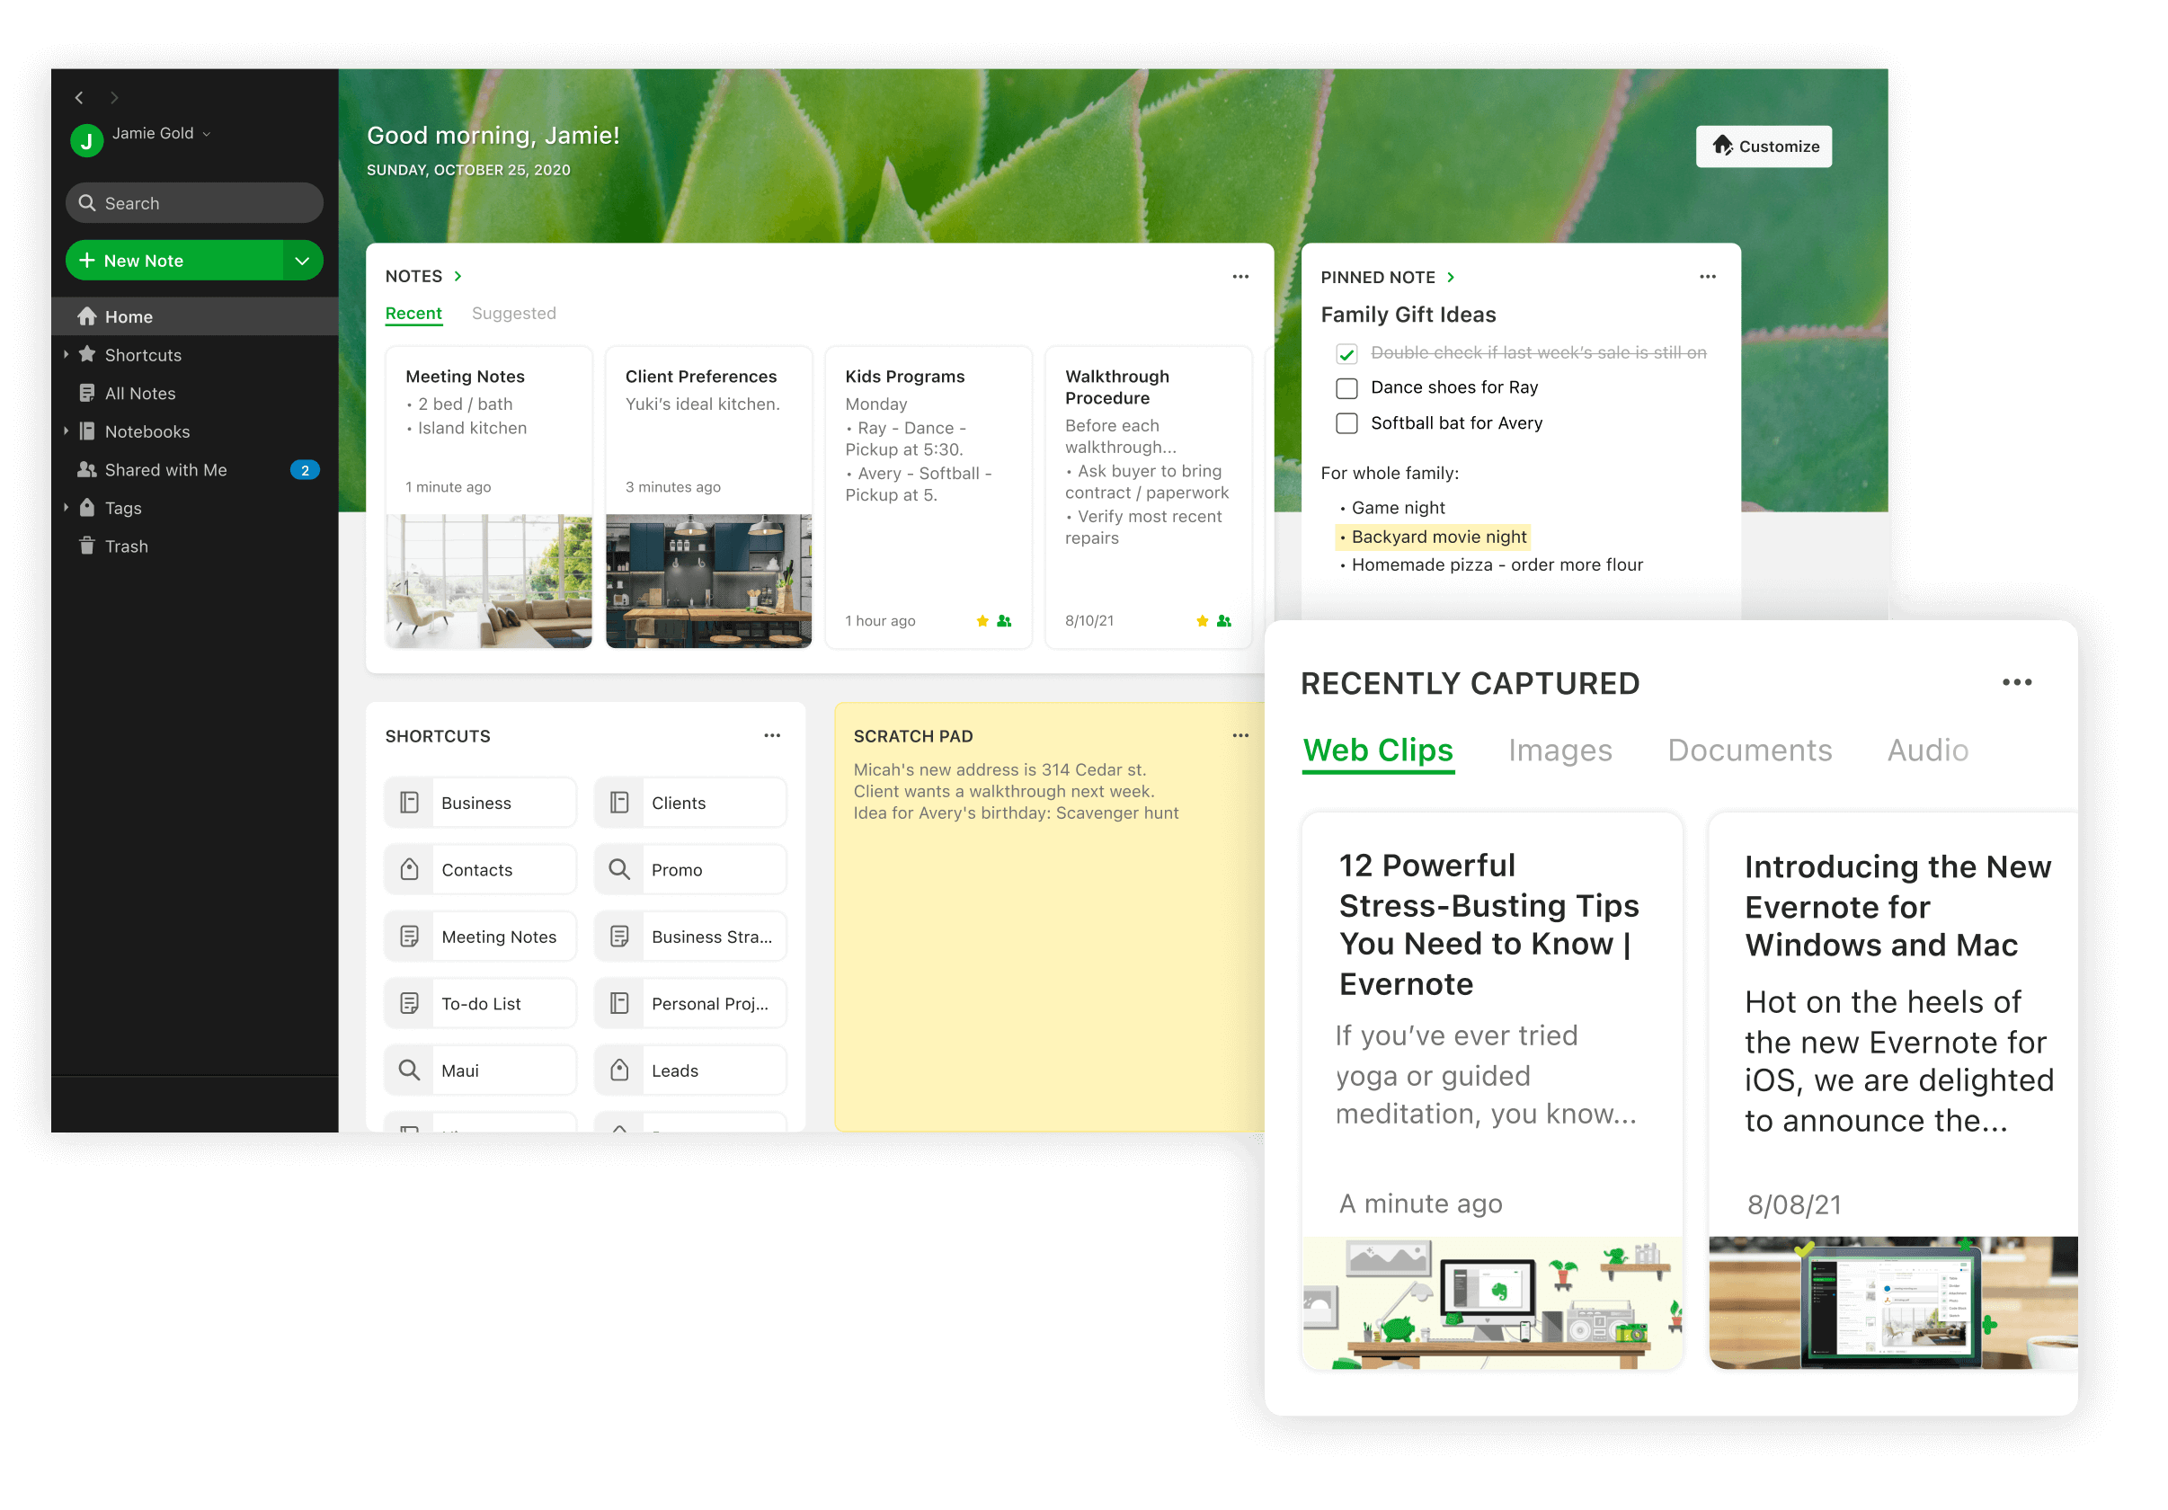Open the Meeting Notes living room thumbnail
Screen dimensions: 2168x1510
[489, 581]
